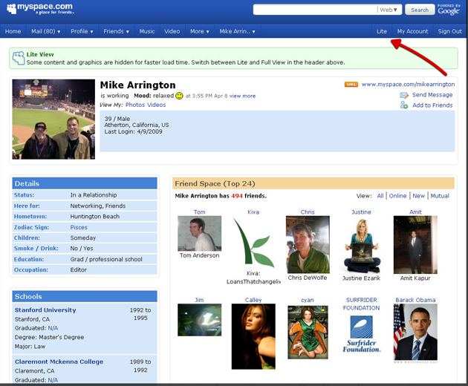This screenshot has height=386, width=468.
Task: Click Tom Anderson's photo
Action: coord(199,233)
